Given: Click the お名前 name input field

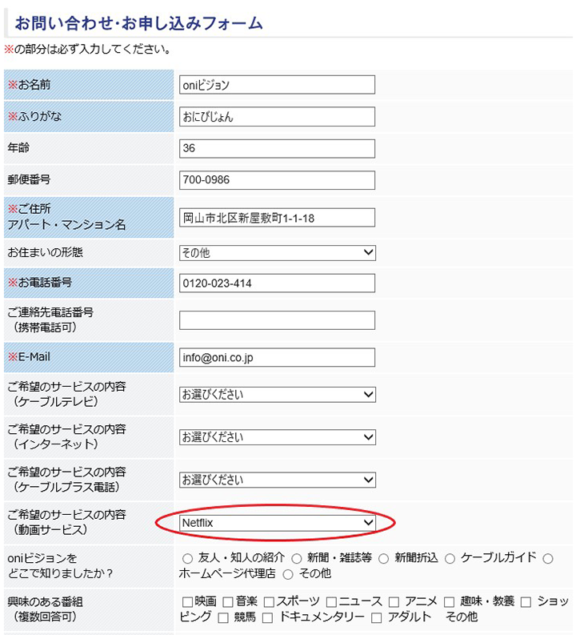Looking at the screenshot, I should (x=277, y=85).
